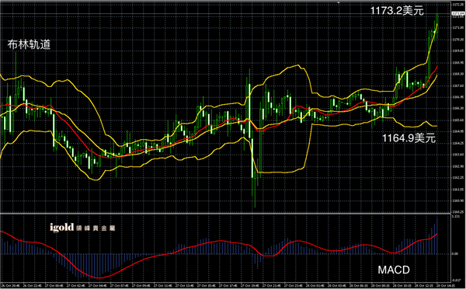Viewport: 466px width, 289px height.
Task: Click the 1171.00 price axis label
Action: 457,28
